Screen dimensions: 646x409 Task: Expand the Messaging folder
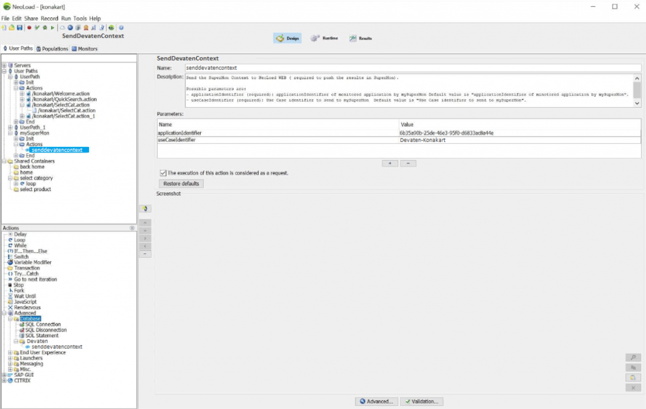coord(10,364)
